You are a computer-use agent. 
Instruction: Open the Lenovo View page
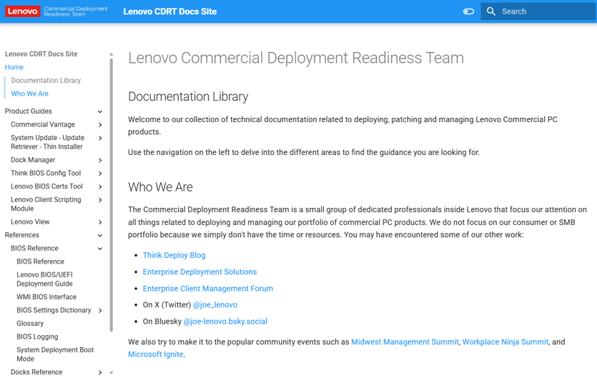(x=30, y=221)
